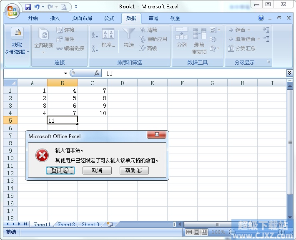Select column B header
Screen dimensions: 296x240
click(x=62, y=83)
